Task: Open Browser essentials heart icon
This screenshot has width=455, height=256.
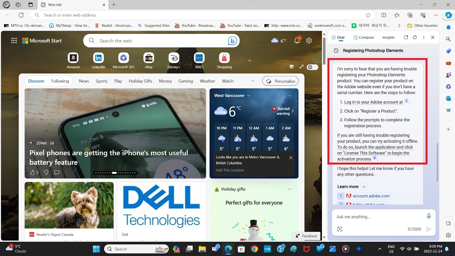Action: pyautogui.click(x=423, y=15)
